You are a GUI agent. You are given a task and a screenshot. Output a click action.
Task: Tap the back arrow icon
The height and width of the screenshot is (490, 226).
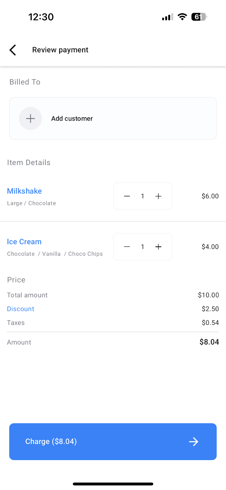point(13,50)
